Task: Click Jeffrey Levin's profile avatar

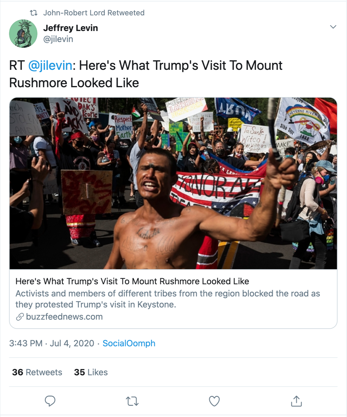Action: [23, 34]
